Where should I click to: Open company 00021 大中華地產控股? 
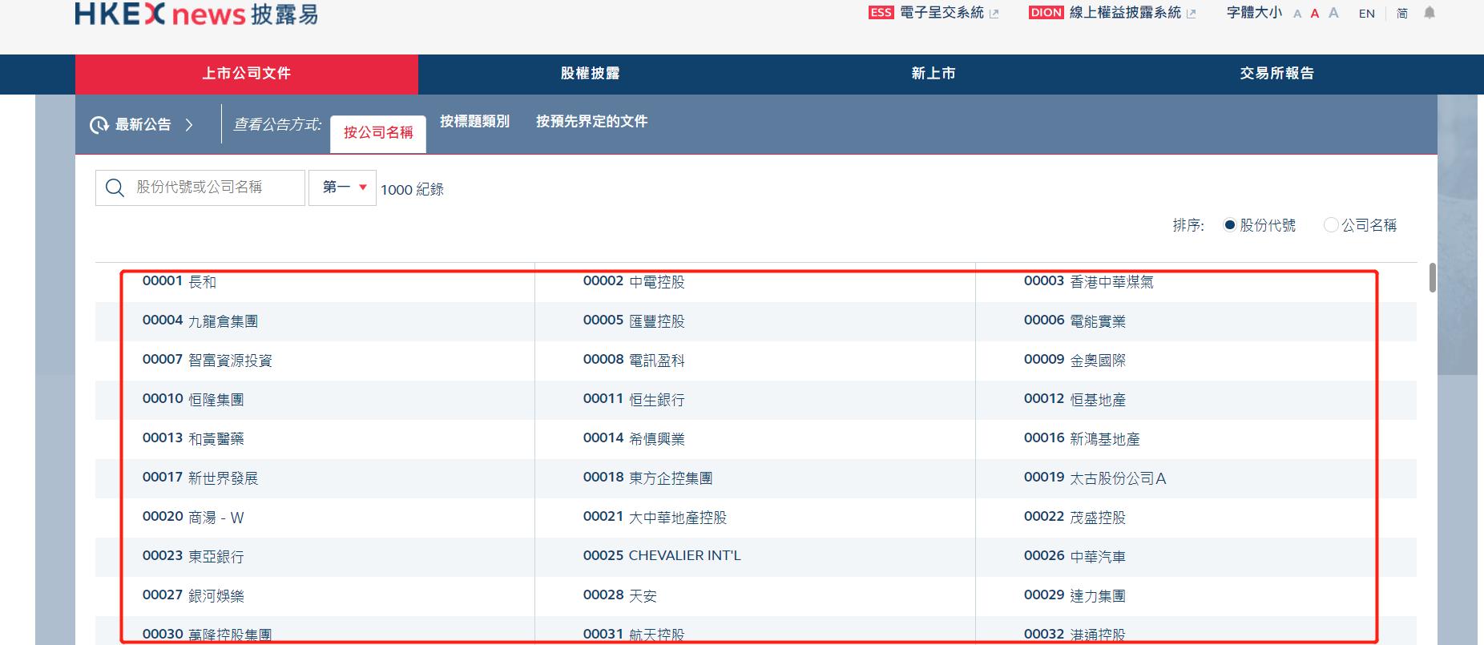pos(655,518)
